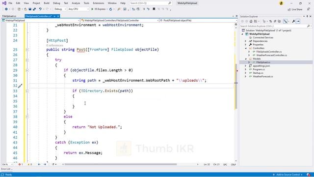The width and height of the screenshot is (314, 177).
Task: Click the warning count icon in editor footer
Action: (28, 164)
